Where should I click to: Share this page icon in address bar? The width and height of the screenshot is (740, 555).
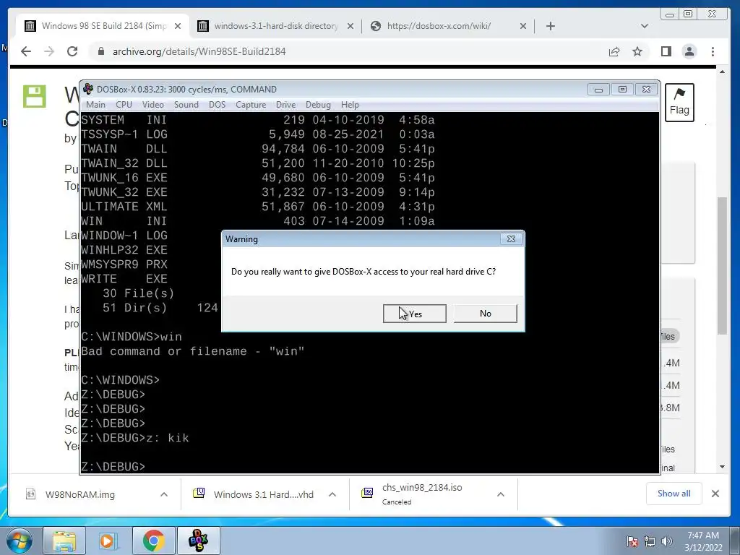click(x=614, y=51)
